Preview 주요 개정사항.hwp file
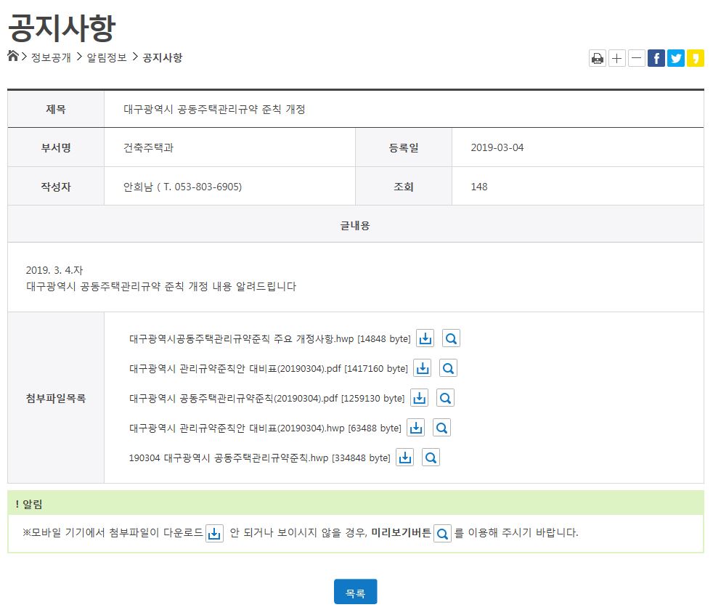Screen dimensions: 713x610 point(451,338)
